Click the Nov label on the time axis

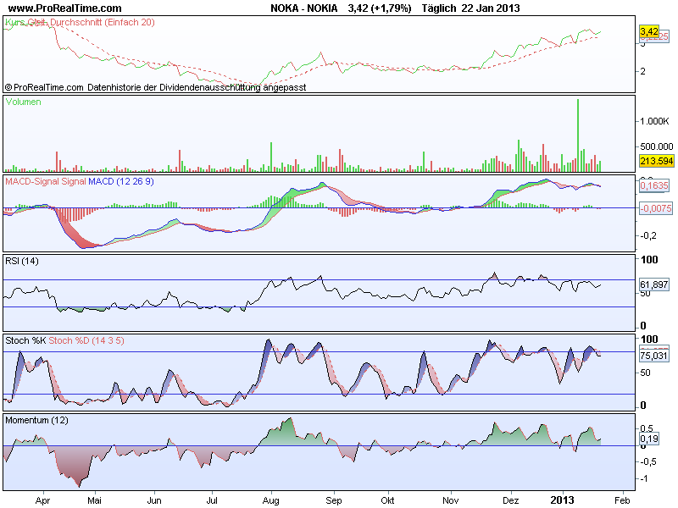click(x=451, y=500)
